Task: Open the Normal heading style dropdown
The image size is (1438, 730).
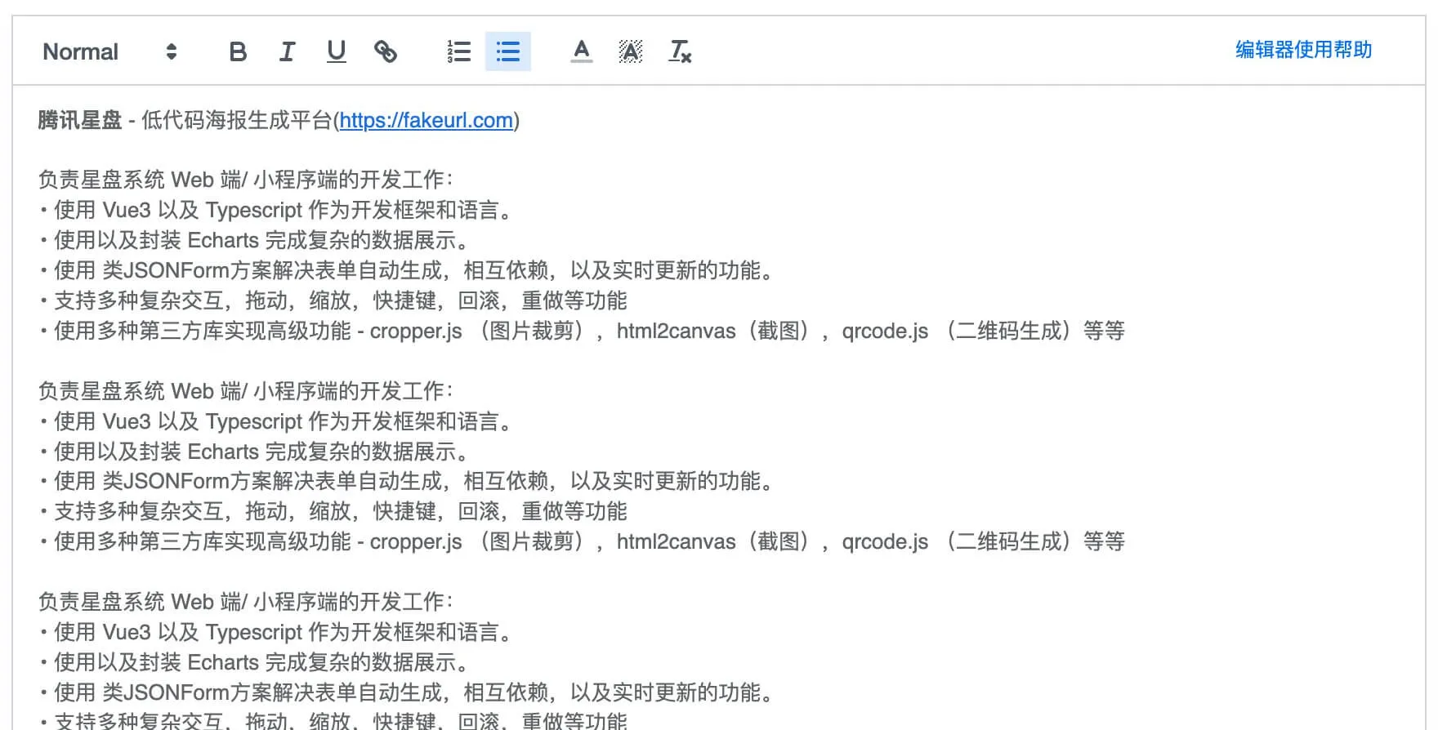Action: (109, 51)
